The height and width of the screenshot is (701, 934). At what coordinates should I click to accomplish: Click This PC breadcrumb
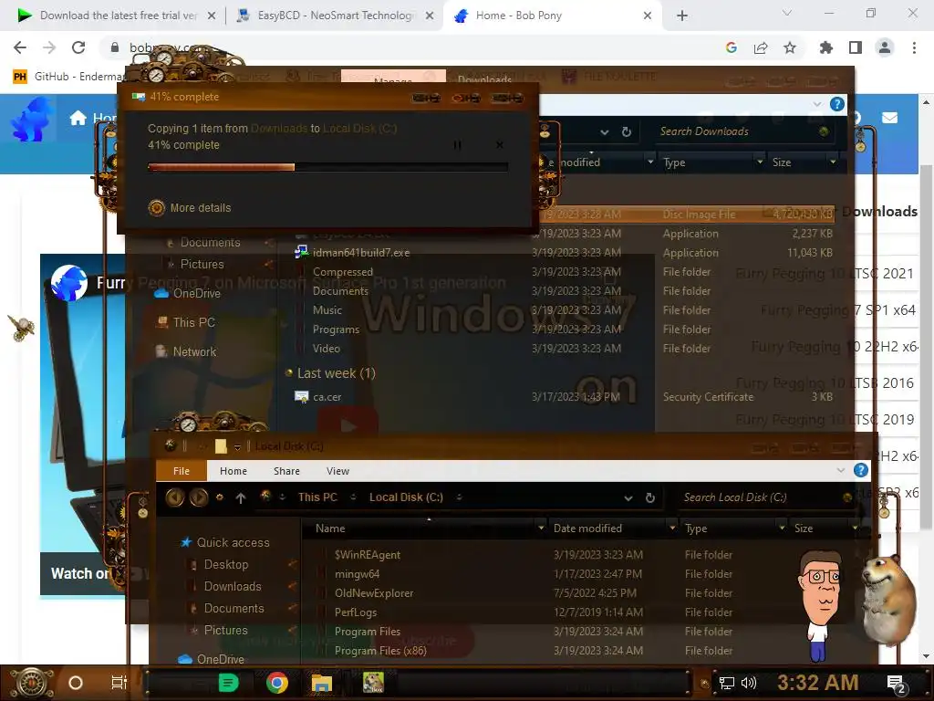317,497
